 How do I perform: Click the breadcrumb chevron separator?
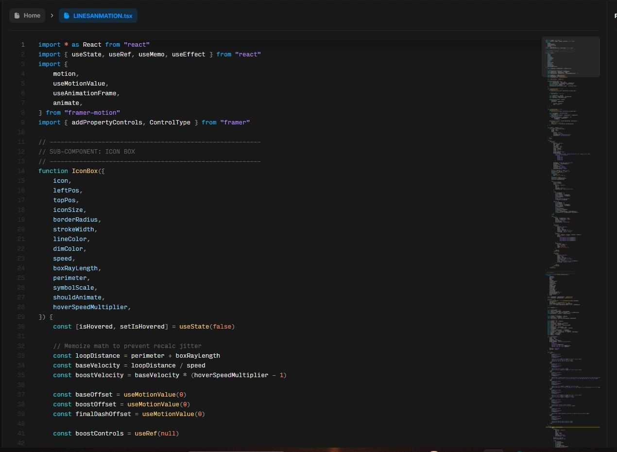52,16
